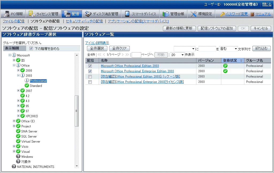Open the PC情報 tab

pos(13,14)
